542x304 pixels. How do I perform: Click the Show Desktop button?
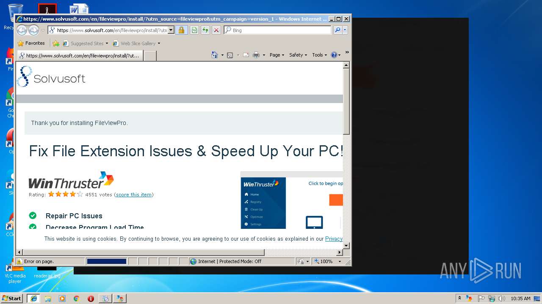click(x=538, y=298)
